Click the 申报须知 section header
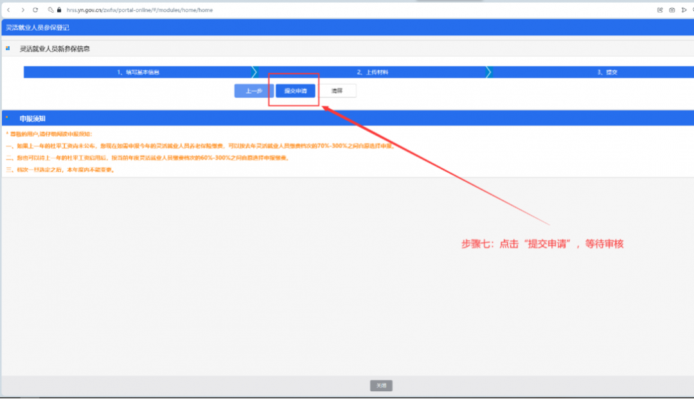 (32, 119)
